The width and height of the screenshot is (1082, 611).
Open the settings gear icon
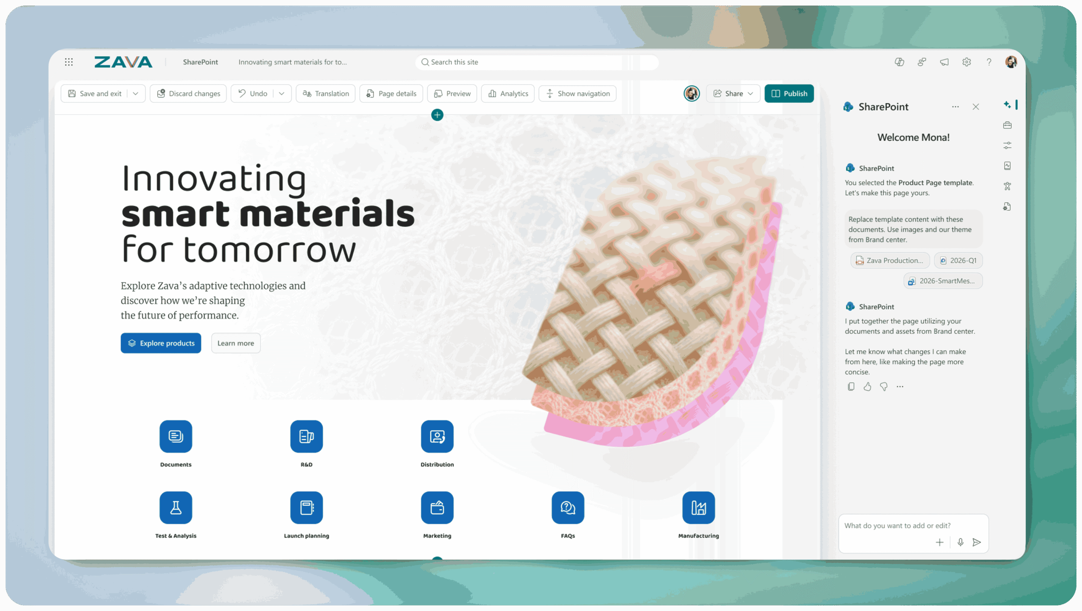(x=966, y=62)
